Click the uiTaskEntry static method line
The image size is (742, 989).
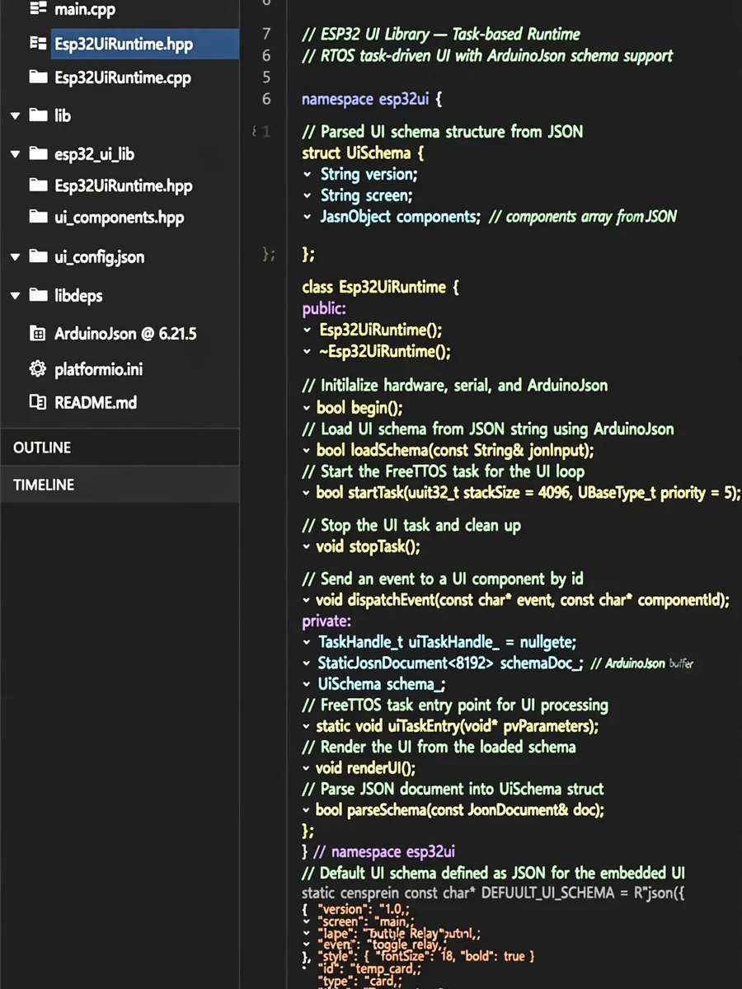(x=458, y=726)
